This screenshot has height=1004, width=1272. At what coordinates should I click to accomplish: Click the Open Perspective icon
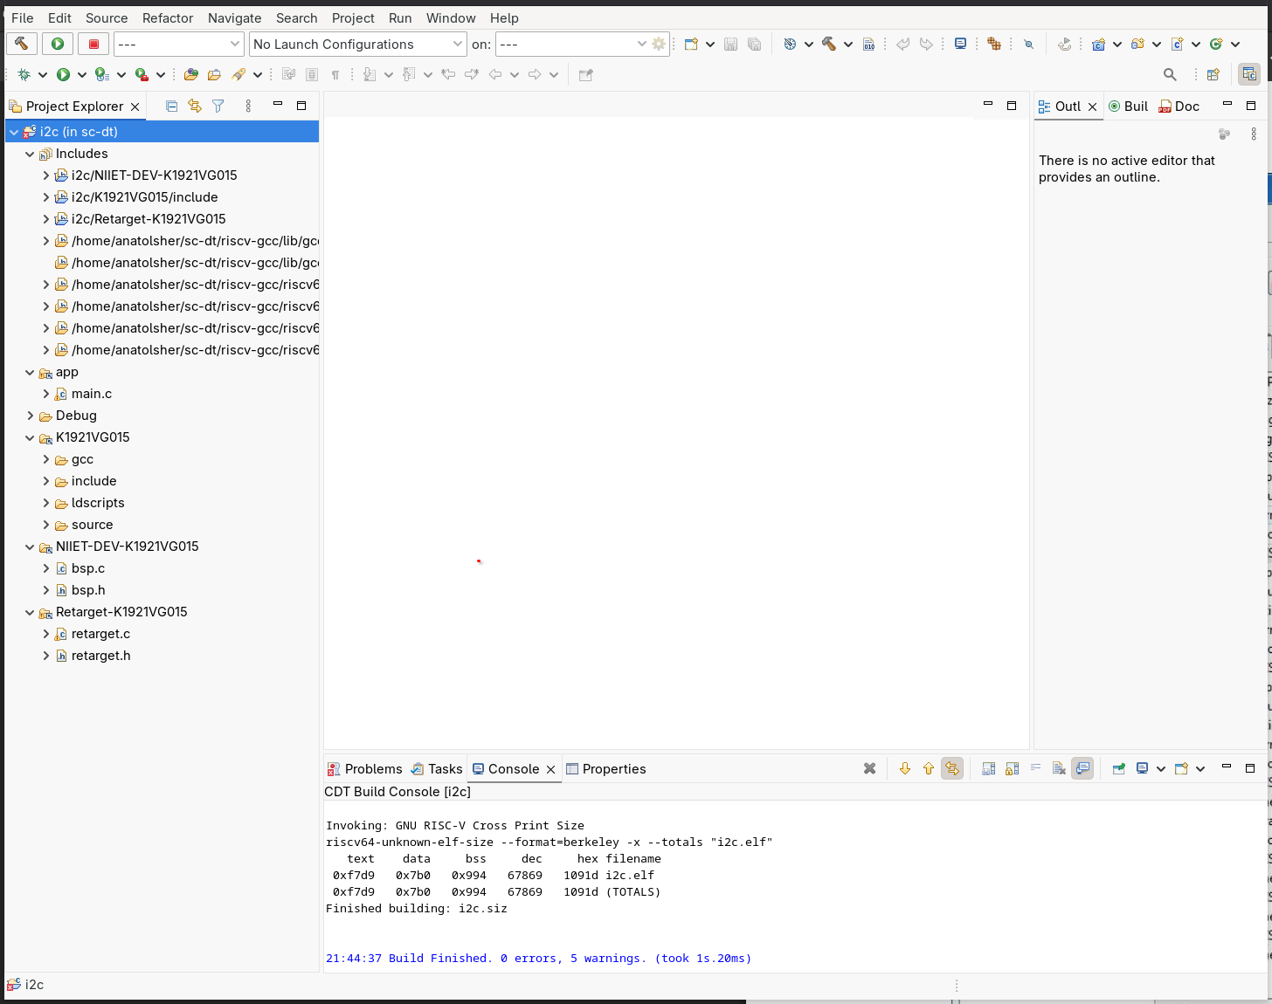pyautogui.click(x=1213, y=75)
